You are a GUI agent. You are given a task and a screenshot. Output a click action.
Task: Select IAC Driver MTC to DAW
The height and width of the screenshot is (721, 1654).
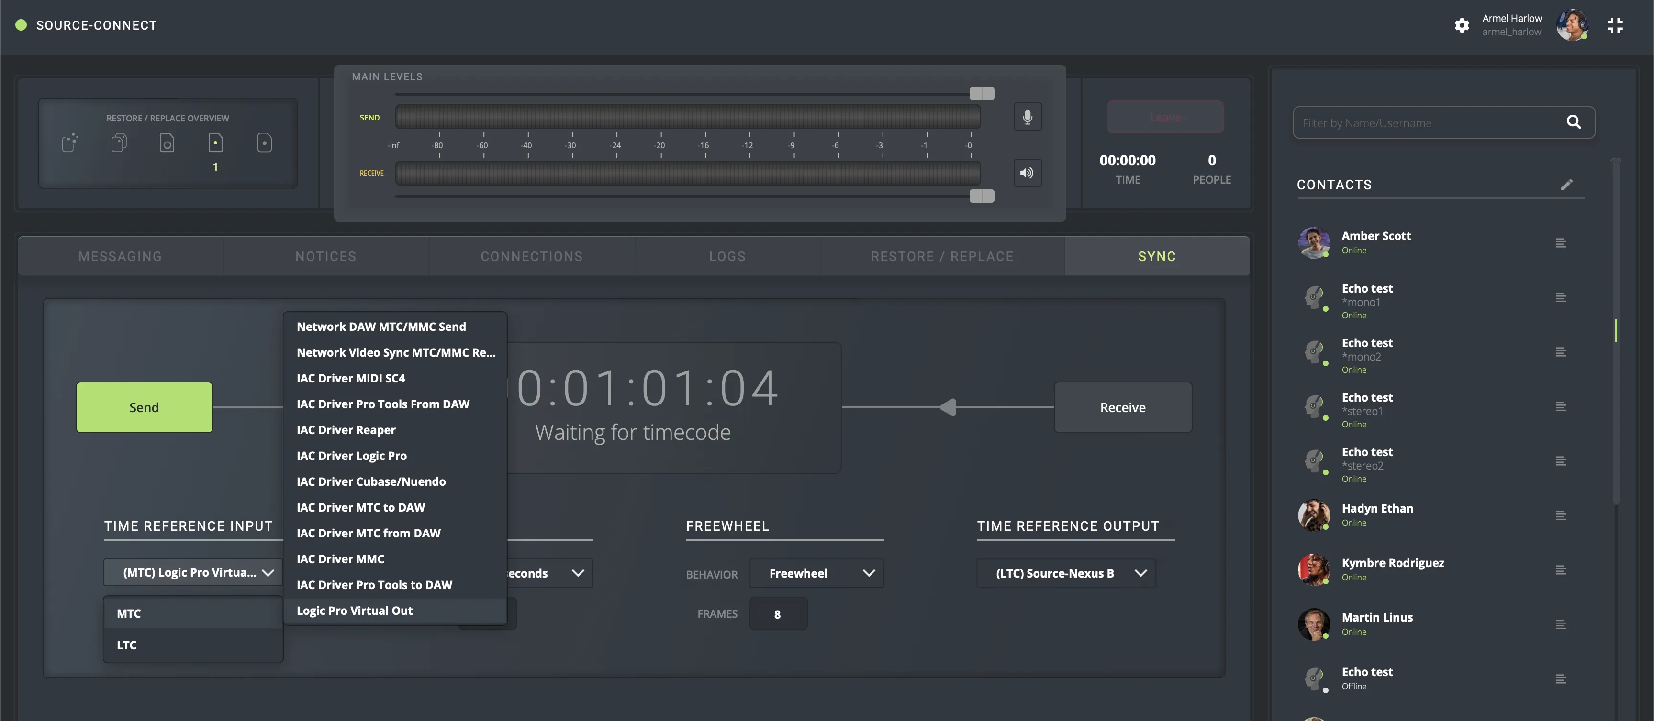click(x=395, y=507)
